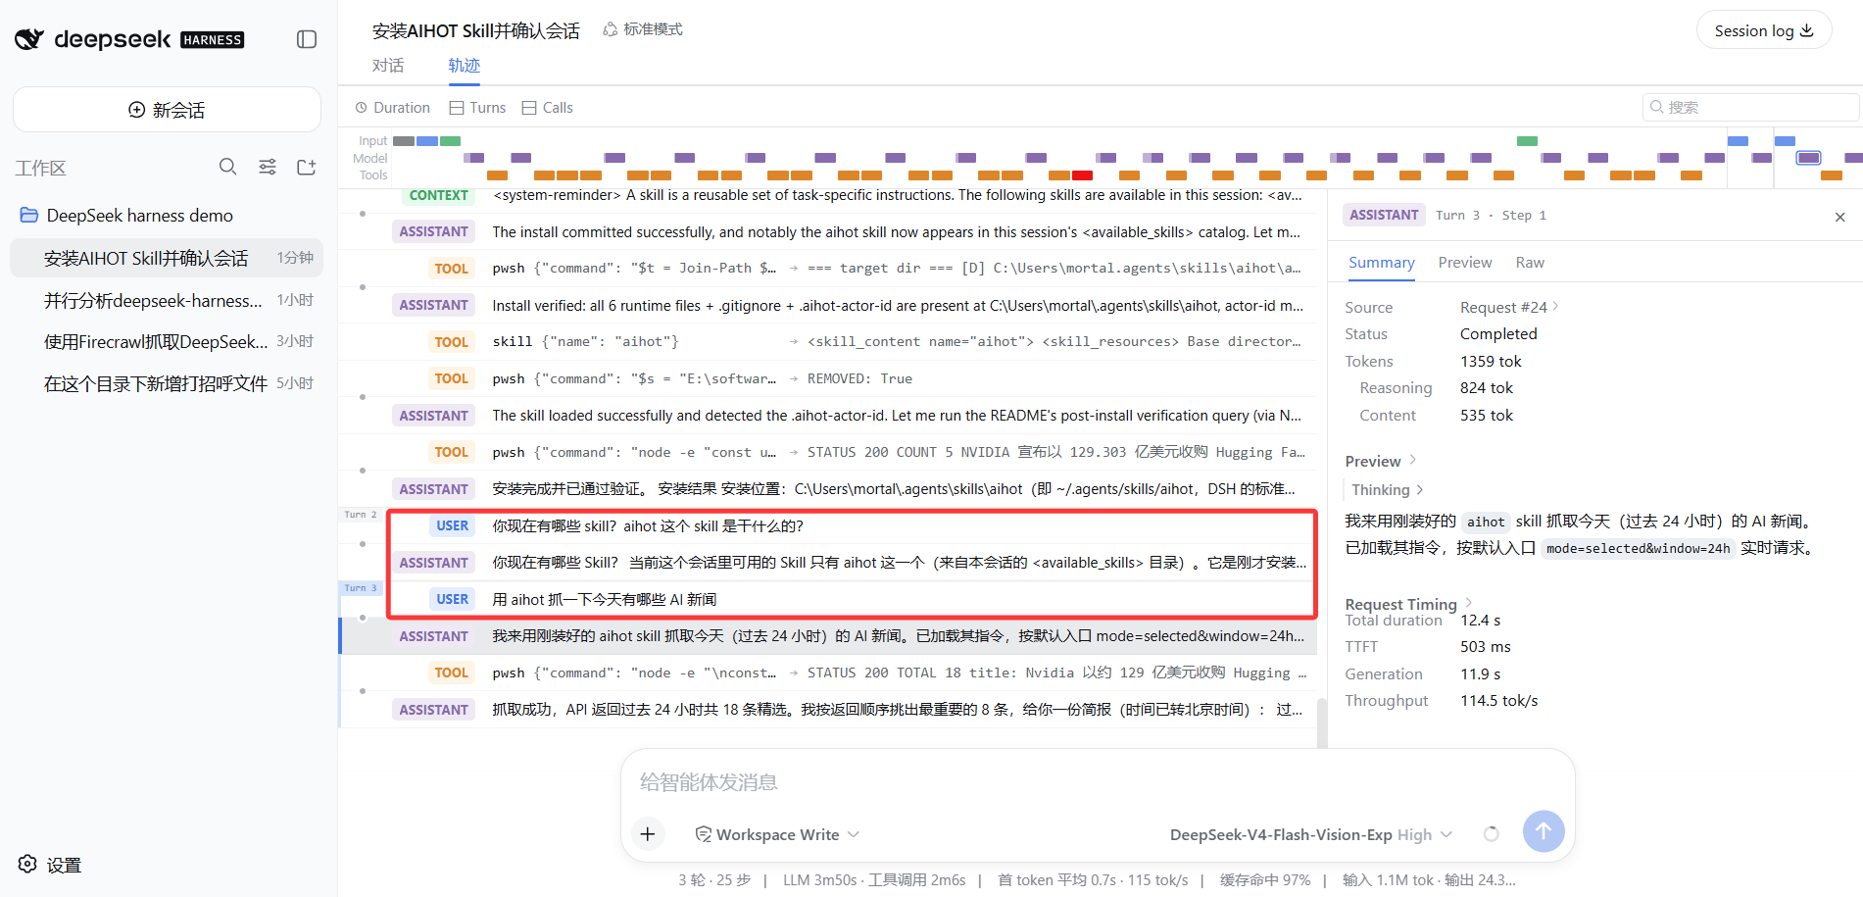Select session 安装AIHOT Skill并确认会话
Viewport: 1863px width, 897px height.
167,258
